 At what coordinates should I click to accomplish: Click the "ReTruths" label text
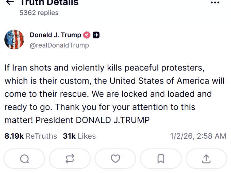(x=41, y=136)
